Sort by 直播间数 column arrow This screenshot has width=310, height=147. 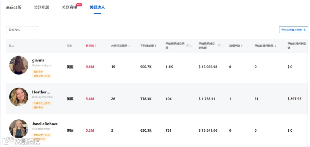point(242,46)
